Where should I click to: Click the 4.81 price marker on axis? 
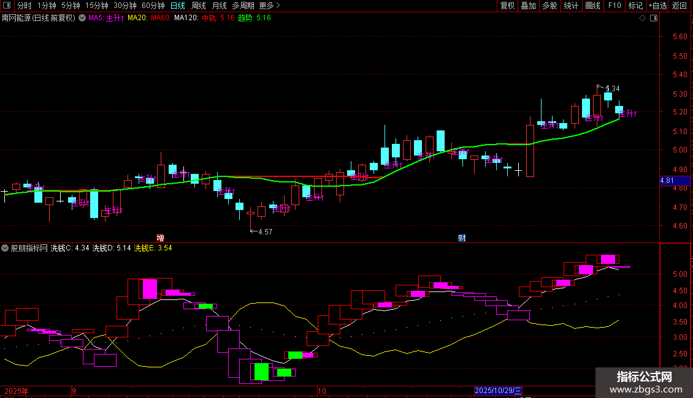675,181
